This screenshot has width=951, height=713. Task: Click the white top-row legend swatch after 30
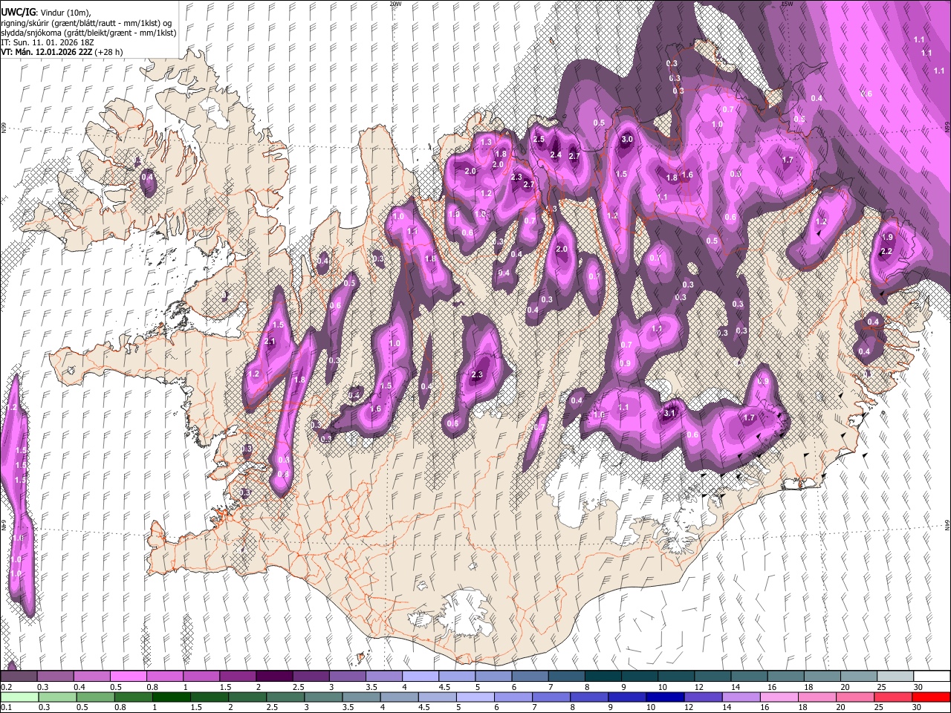[931, 677]
